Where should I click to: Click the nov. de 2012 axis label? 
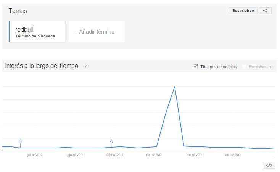click(194, 155)
